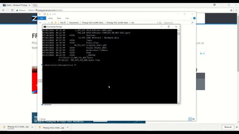Click Show all downloads
This screenshot has height=134, width=239.
pyautogui.click(x=228, y=127)
